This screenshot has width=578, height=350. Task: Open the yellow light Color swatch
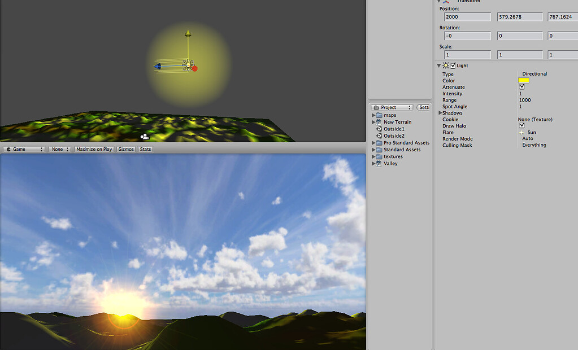[523, 80]
